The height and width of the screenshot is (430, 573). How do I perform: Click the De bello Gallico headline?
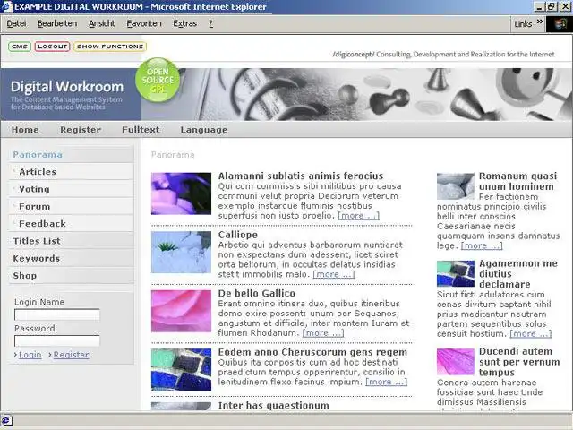pos(257,293)
